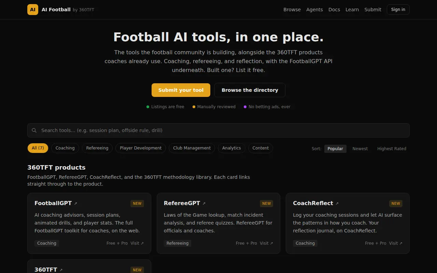Click the Sign in button
This screenshot has height=273, width=437.
[398, 10]
